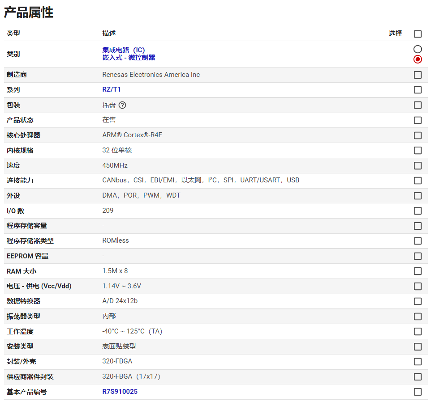Check the RAM 大小 row checkbox
This screenshot has width=435, height=405.
click(418, 271)
